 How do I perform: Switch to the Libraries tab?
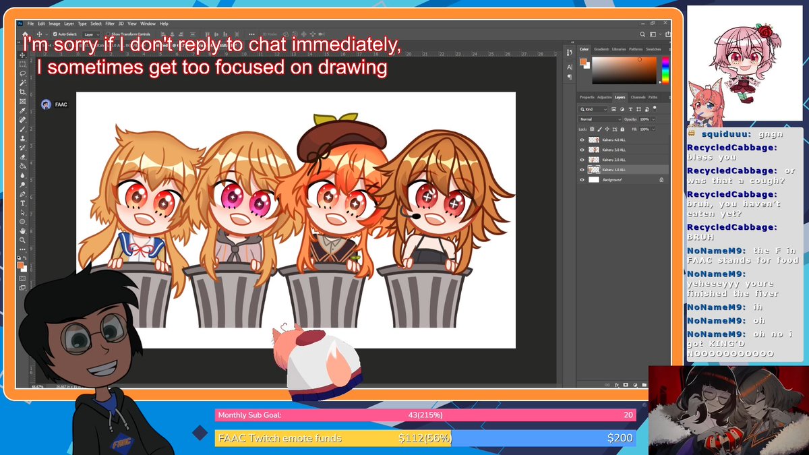pos(619,49)
